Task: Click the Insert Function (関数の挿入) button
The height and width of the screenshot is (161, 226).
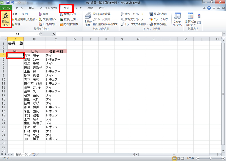Action: click(6, 19)
